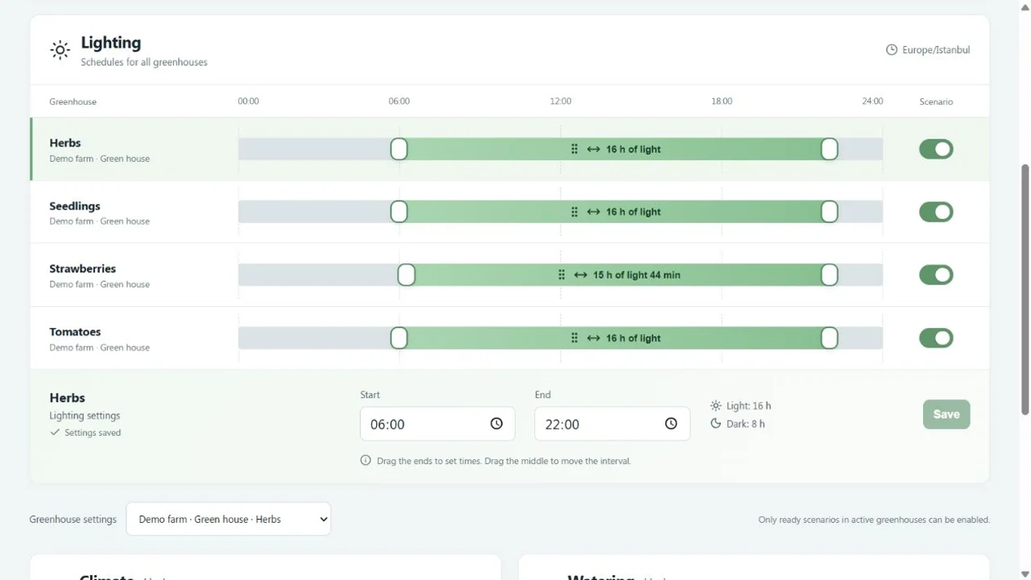
Task: Open time picker clock icon in End field
Action: pos(671,424)
